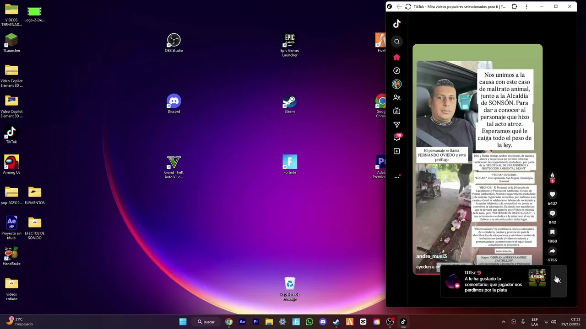Open the volume icon in system tray
The height and width of the screenshot is (329, 586).
[553, 322]
